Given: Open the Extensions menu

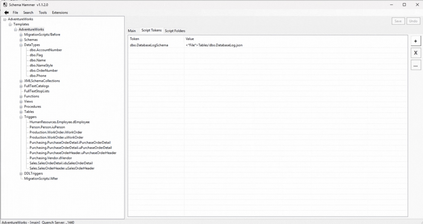Looking at the screenshot, I should (60, 12).
